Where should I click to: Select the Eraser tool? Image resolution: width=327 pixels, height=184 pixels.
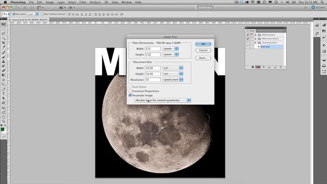click(4, 71)
